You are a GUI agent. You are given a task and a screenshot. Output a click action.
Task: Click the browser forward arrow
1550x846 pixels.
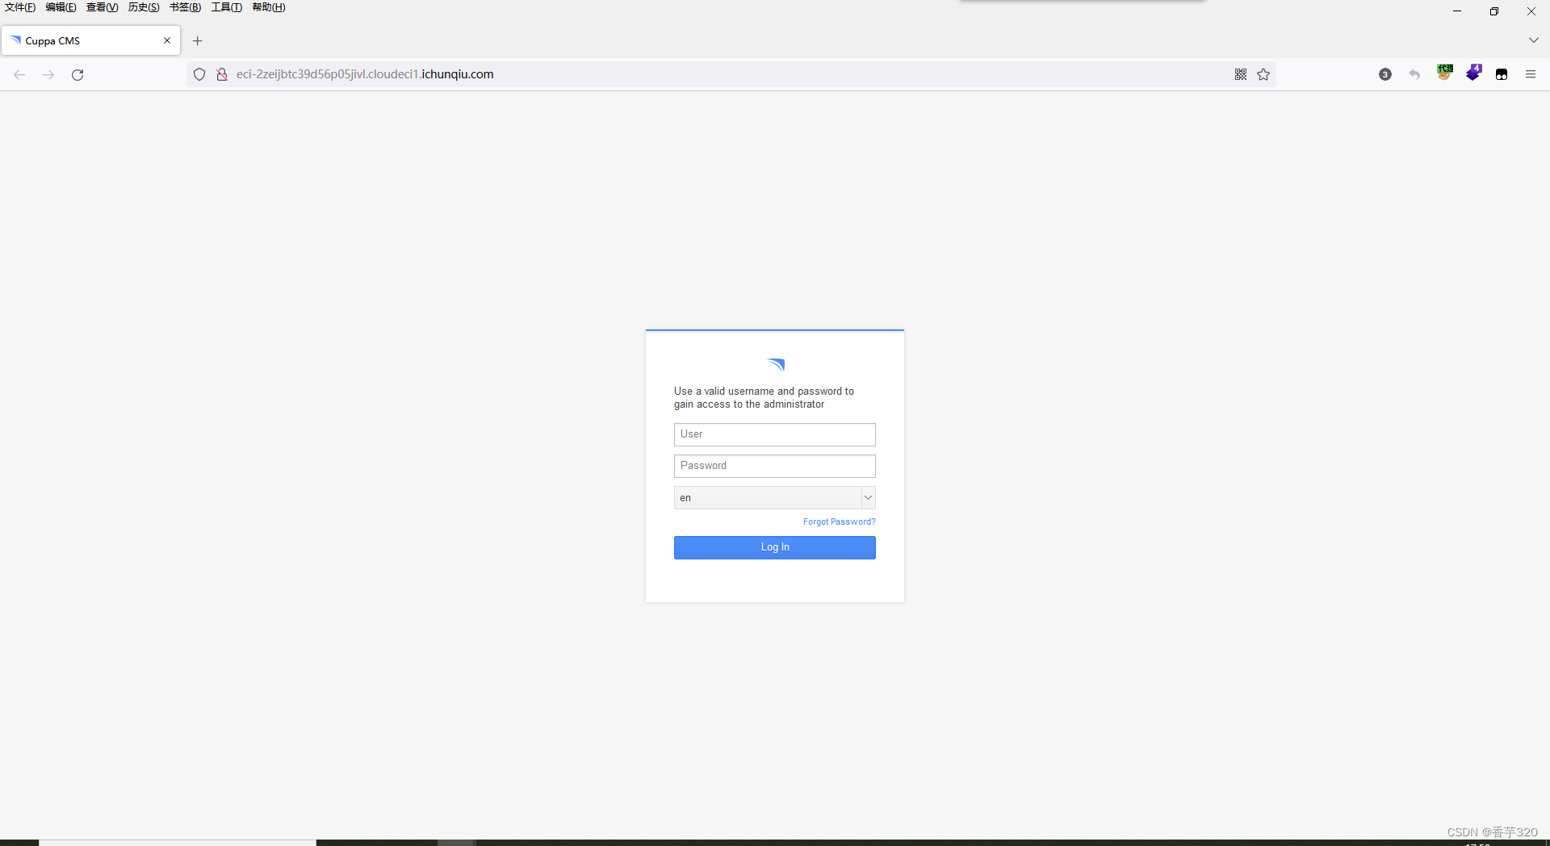click(48, 74)
